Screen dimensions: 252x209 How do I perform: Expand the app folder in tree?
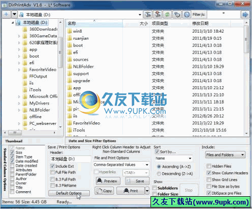tap(19, 49)
